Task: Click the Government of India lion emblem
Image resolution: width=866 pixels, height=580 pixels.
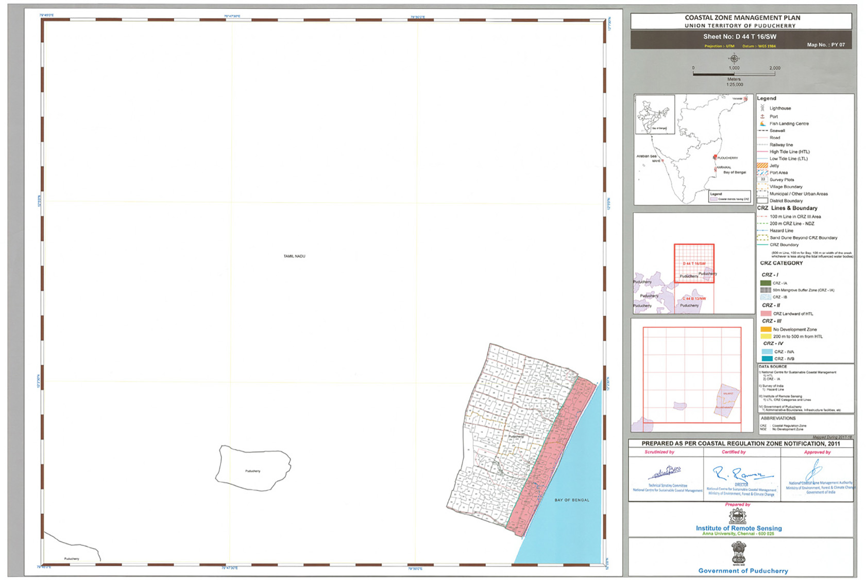Action: (x=739, y=554)
